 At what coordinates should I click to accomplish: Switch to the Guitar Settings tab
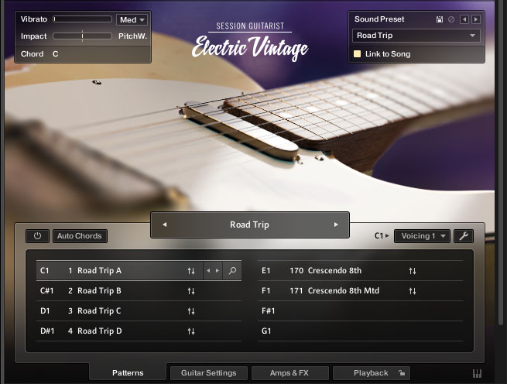click(209, 373)
